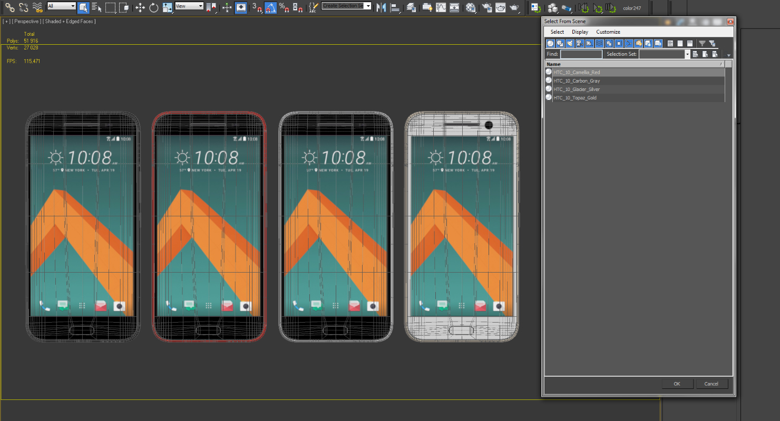This screenshot has height=421, width=780.
Task: Select HTC_10_Glacier_Silver in the list
Action: coord(635,89)
